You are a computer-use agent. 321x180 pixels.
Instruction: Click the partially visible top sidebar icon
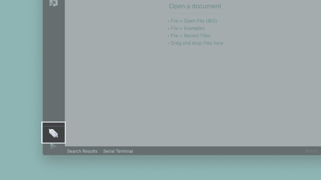(x=53, y=3)
